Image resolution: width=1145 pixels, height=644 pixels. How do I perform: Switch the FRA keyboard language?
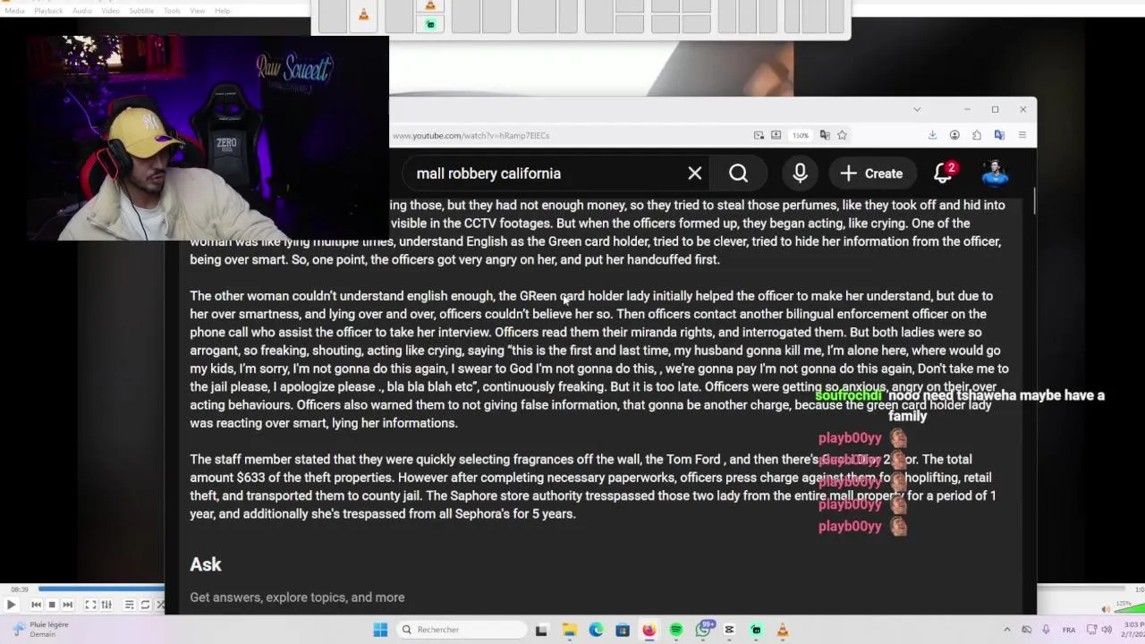click(1068, 630)
